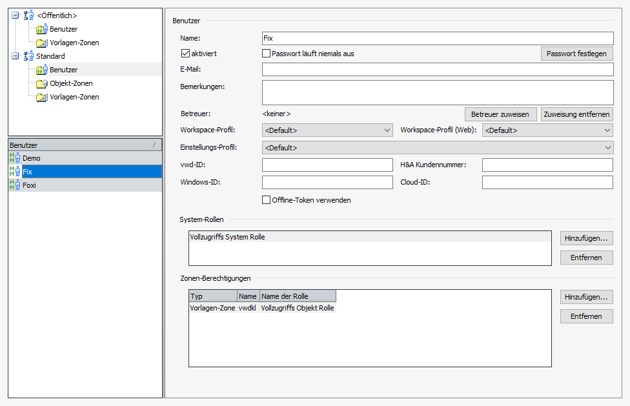The image size is (630, 406).
Task: Select the Vorlagen-Zone vwdkl permission row
Action: coord(262,309)
